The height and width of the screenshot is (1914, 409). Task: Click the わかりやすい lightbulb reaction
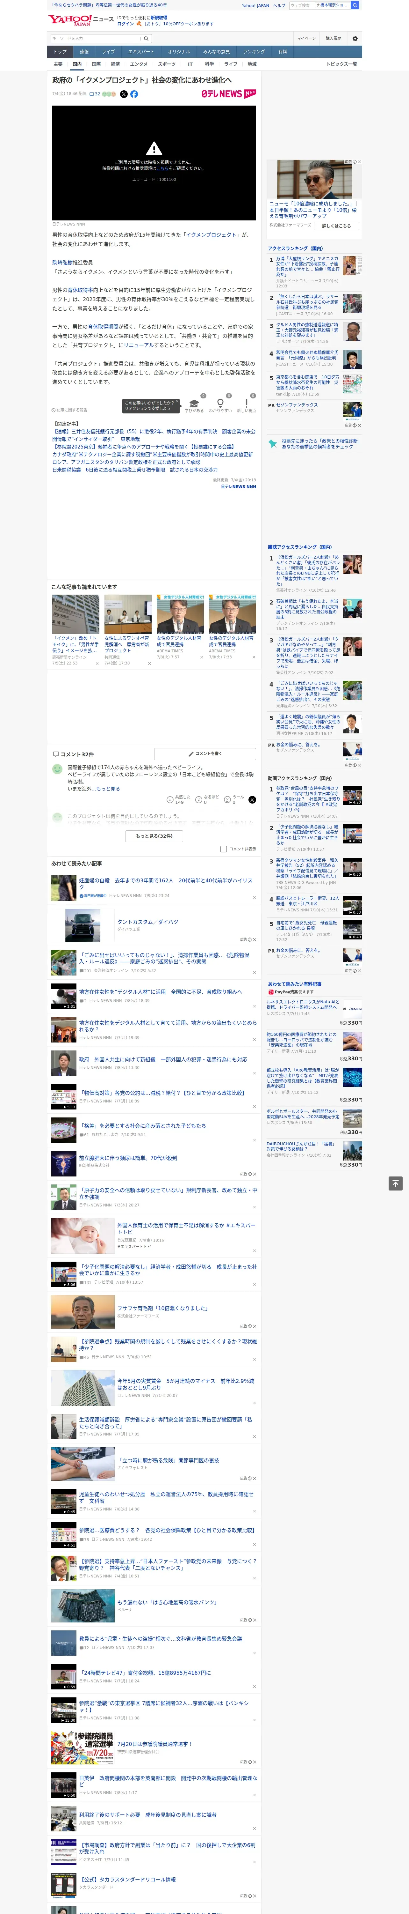220,404
